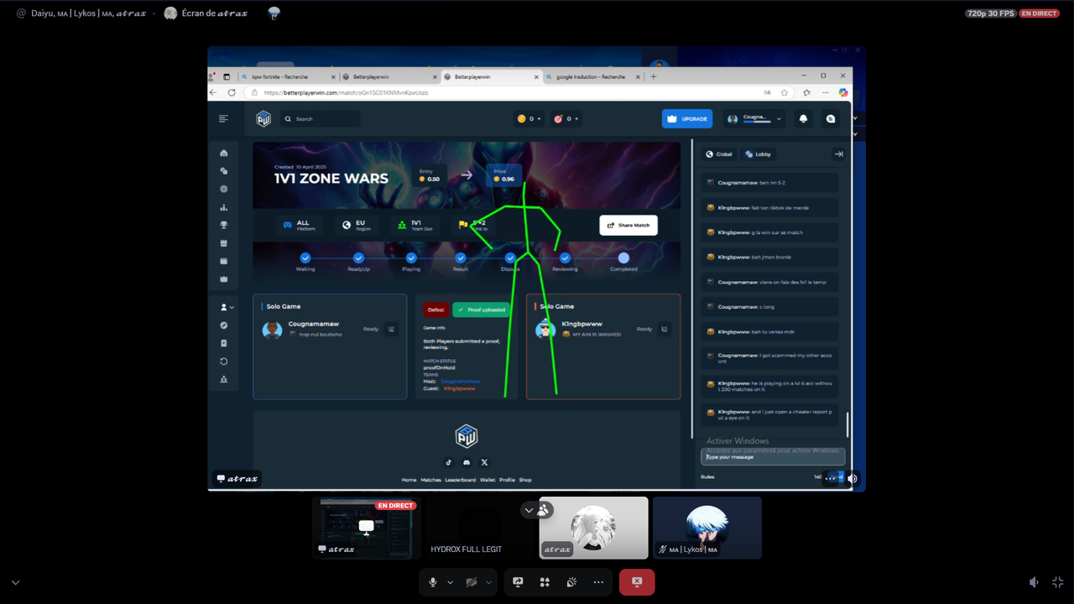Click the PW site logo in header
Image resolution: width=1074 pixels, height=604 pixels.
tap(263, 119)
